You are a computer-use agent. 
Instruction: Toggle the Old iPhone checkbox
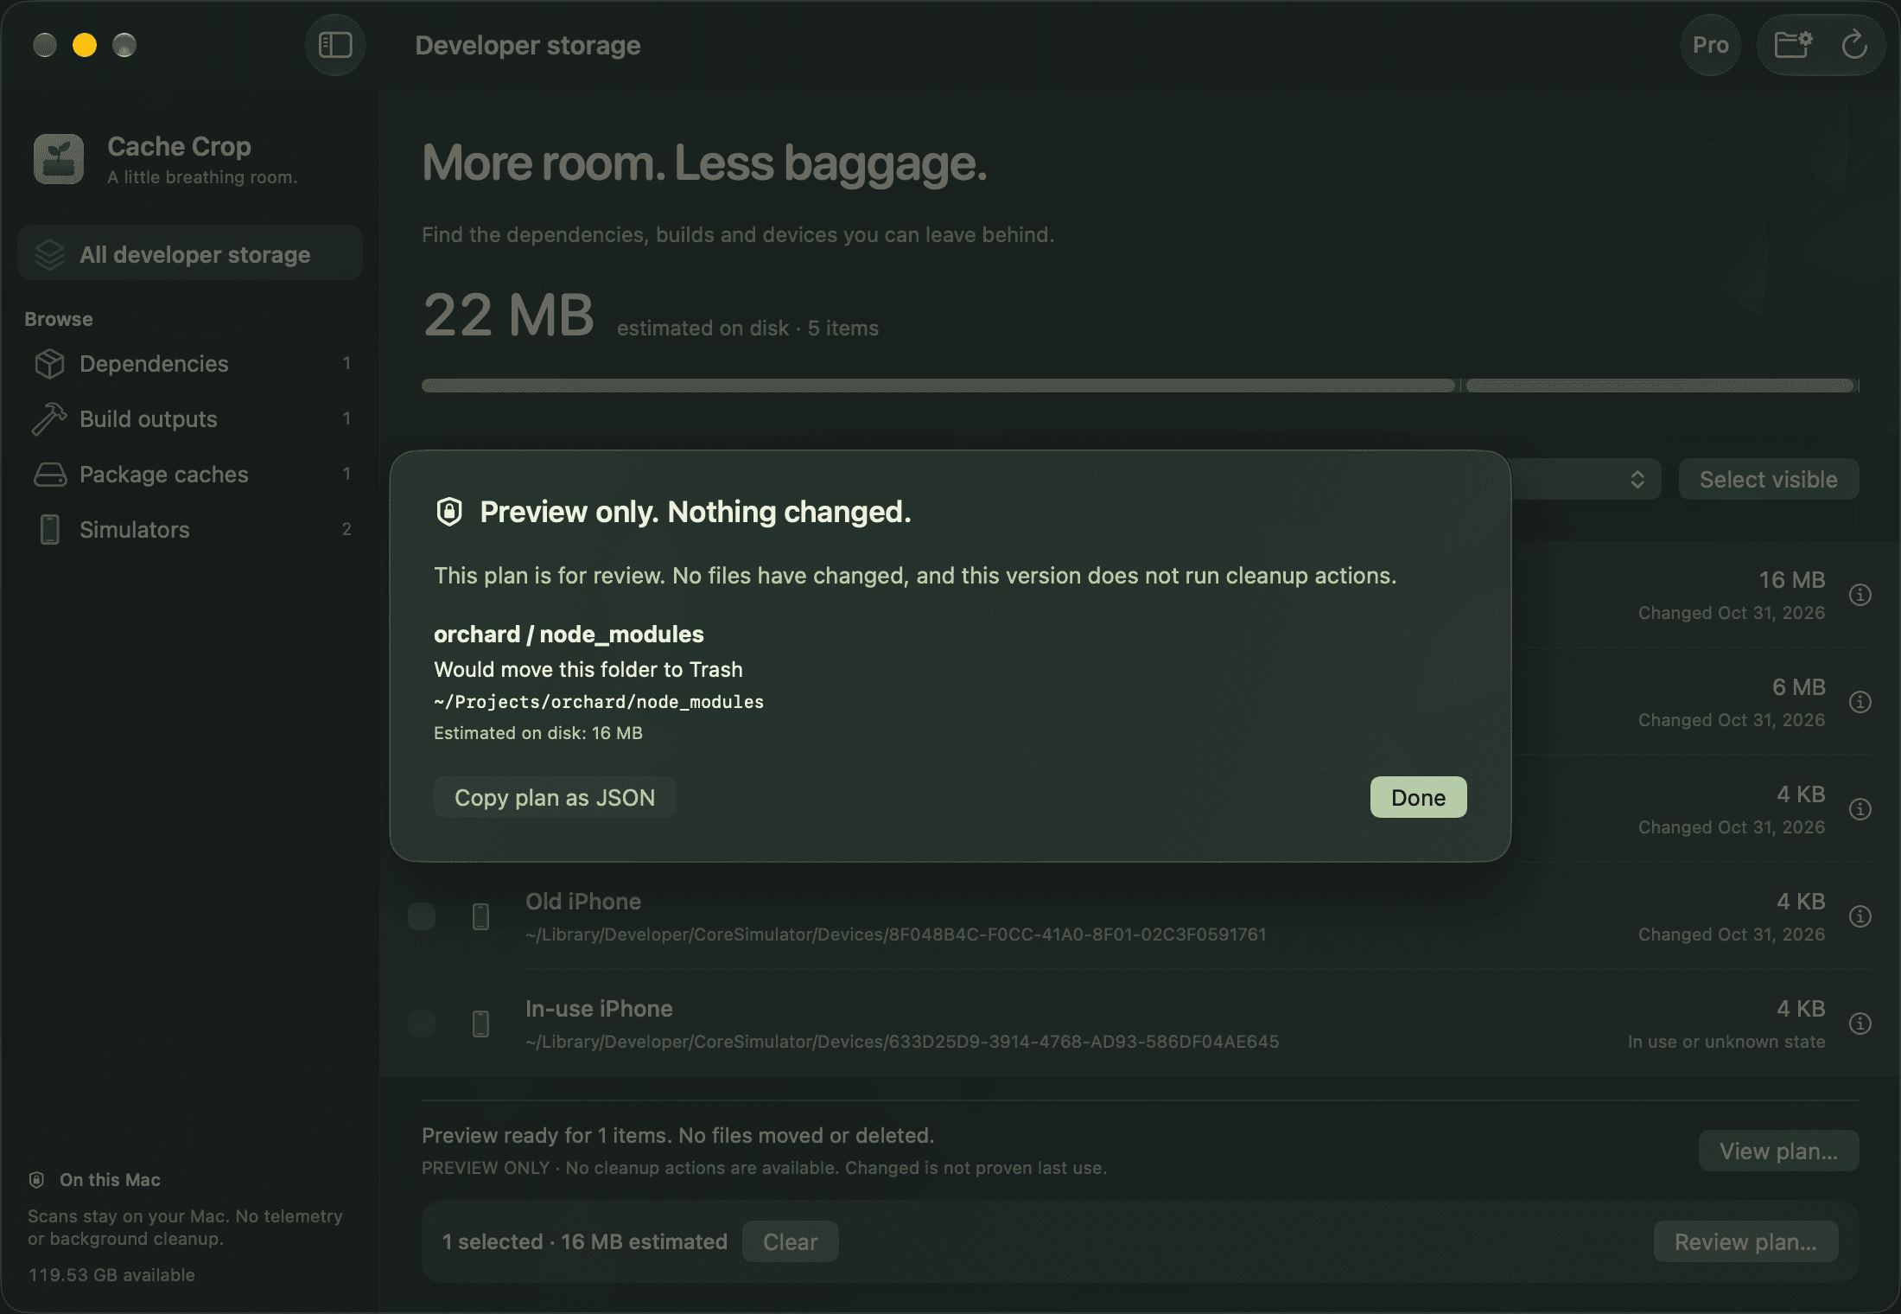[422, 916]
